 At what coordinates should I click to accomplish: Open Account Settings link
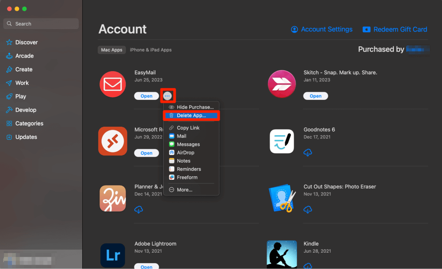[x=322, y=30]
